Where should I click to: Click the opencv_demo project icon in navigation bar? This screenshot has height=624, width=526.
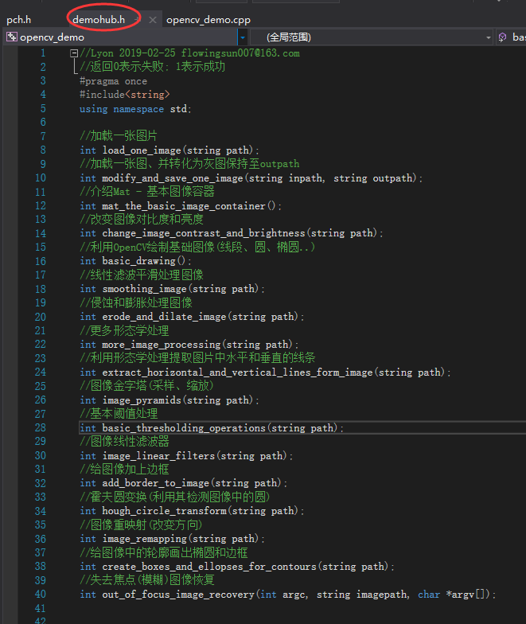12,37
